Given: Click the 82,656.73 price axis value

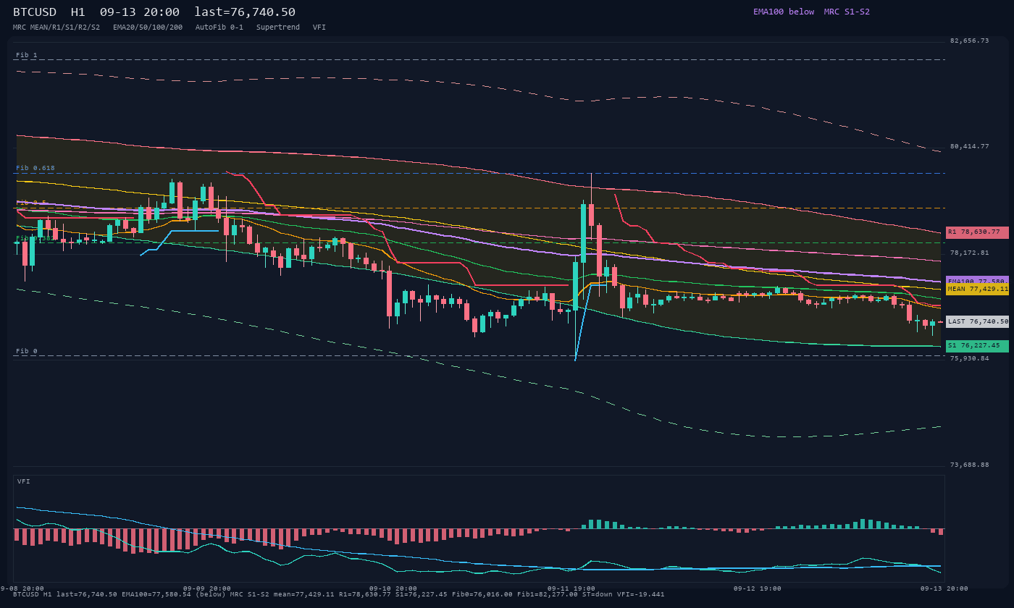Looking at the screenshot, I should click(x=969, y=41).
